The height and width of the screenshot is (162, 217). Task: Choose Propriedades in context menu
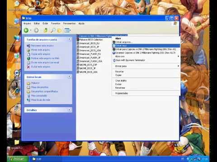146,93
